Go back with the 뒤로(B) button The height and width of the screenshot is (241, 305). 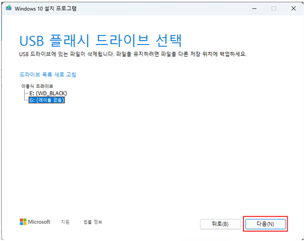(x=220, y=224)
